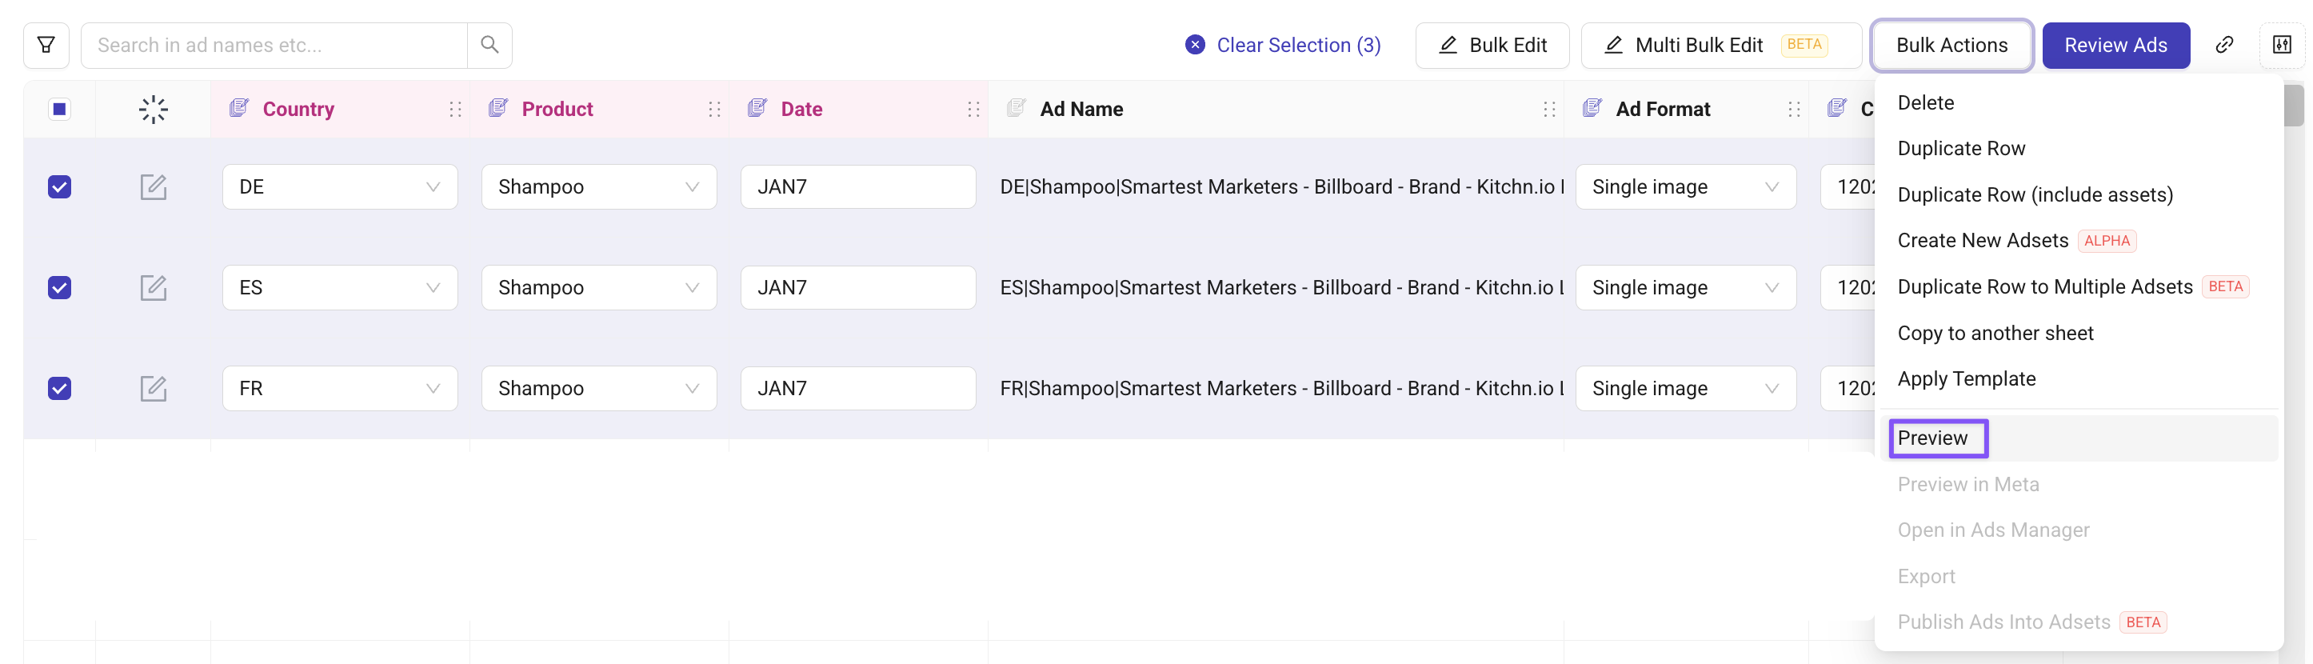This screenshot has width=2313, height=664.
Task: Click the clear selection X icon
Action: click(1195, 45)
